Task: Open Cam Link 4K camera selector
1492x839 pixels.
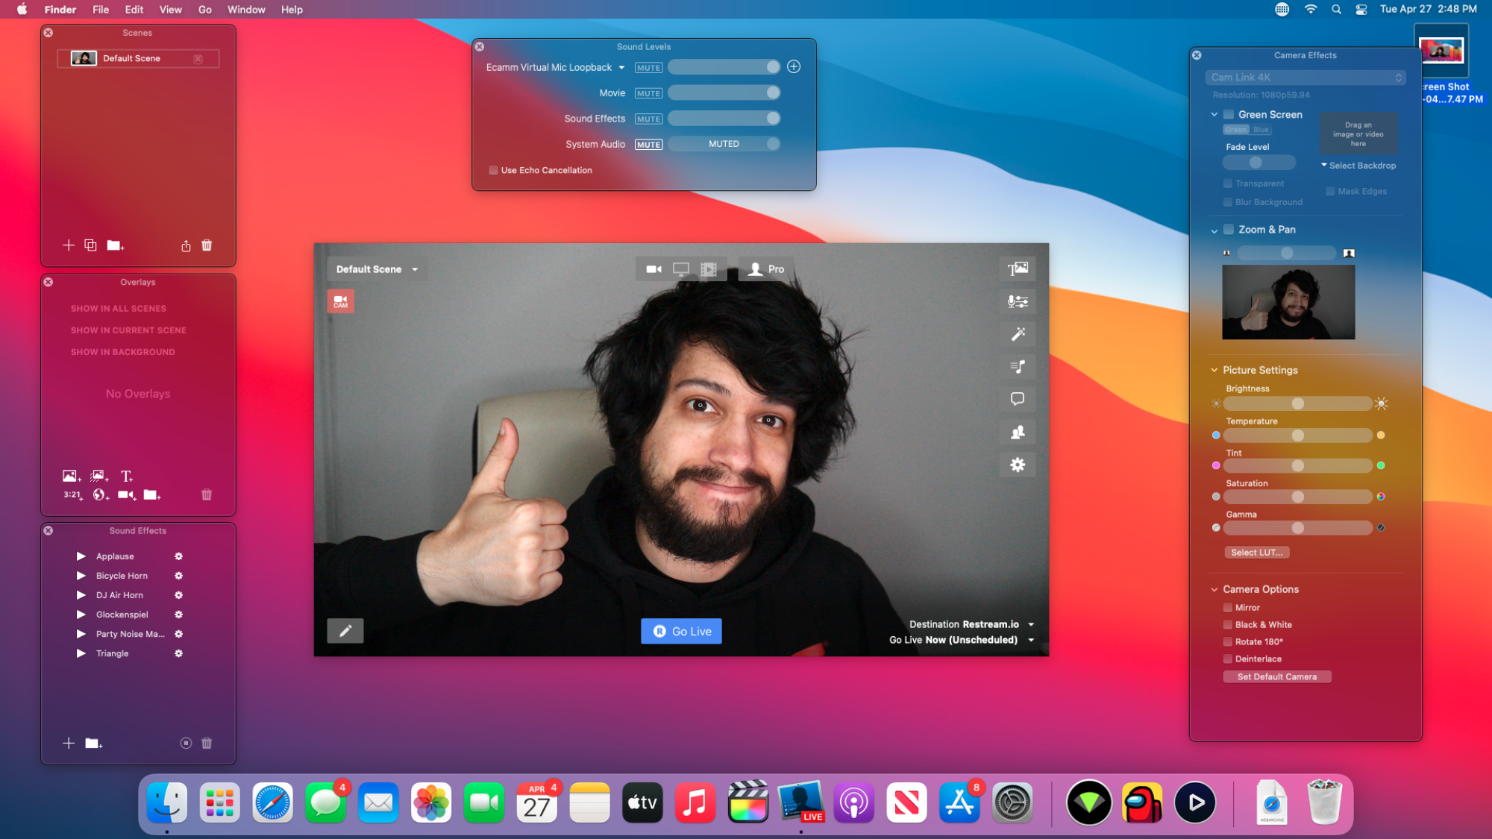Action: click(1305, 78)
